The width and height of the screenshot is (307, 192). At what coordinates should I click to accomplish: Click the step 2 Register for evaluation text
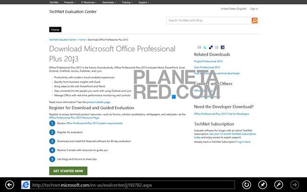pyautogui.click(x=70, y=132)
